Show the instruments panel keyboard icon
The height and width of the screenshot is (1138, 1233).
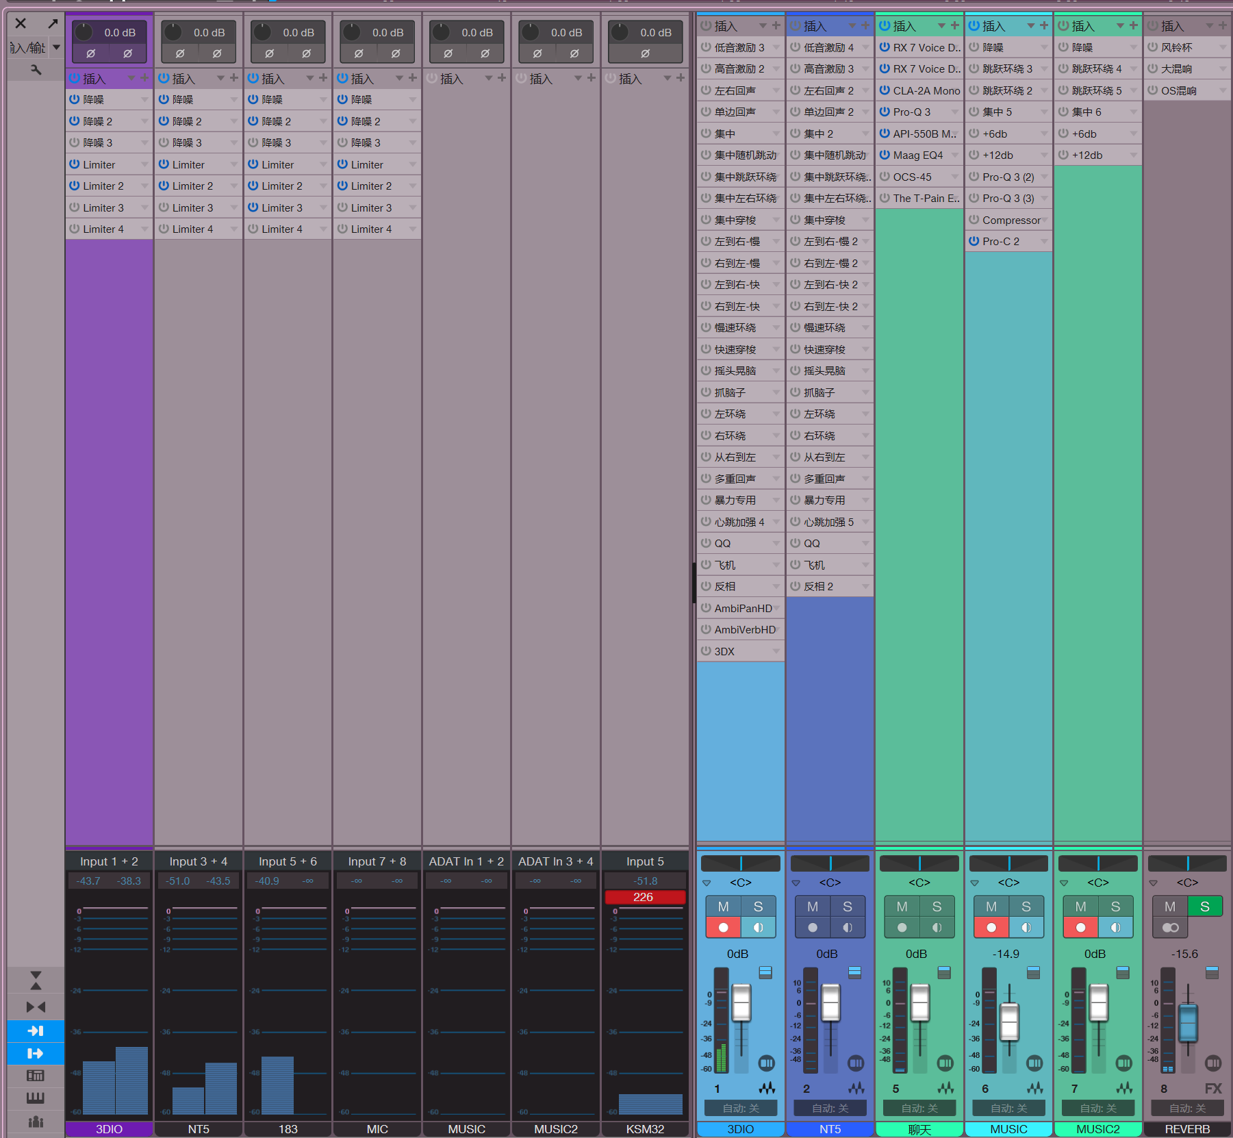36,1098
